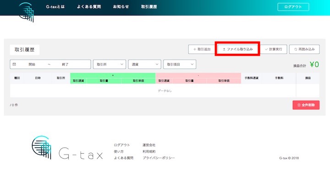Click the pink 取引単価 column header
The width and height of the screenshot is (330, 176).
click(224, 81)
